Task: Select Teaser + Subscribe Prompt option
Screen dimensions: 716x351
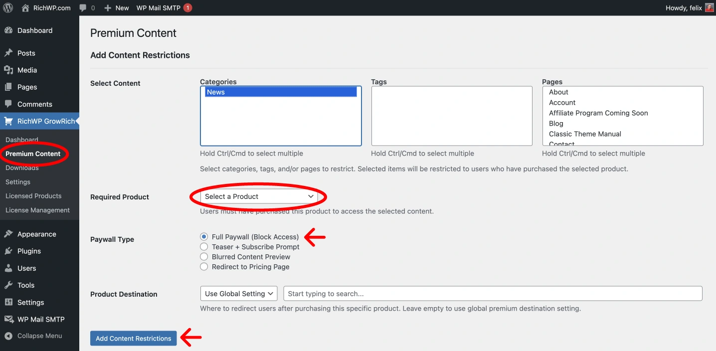Action: click(x=204, y=247)
